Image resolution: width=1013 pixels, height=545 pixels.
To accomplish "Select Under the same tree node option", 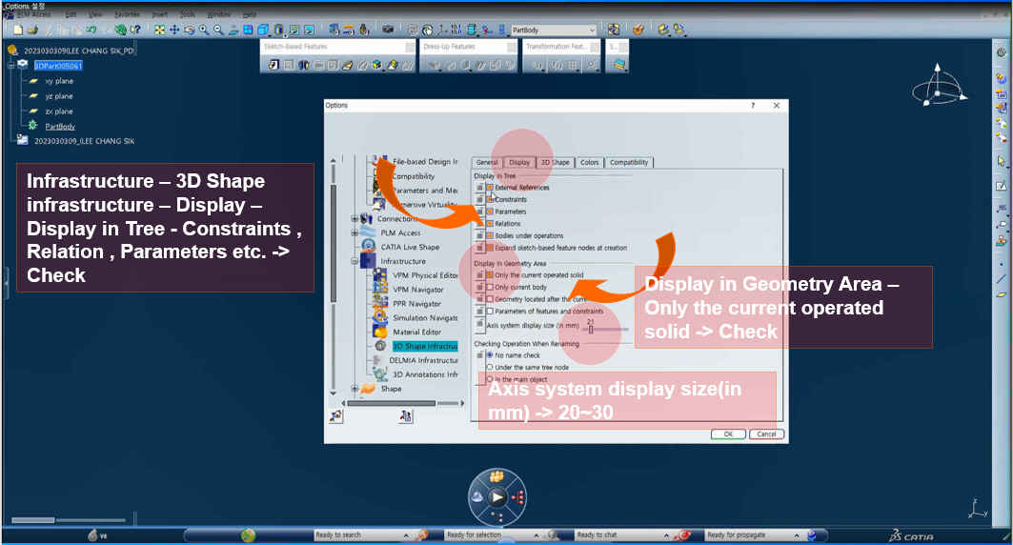I will (490, 367).
